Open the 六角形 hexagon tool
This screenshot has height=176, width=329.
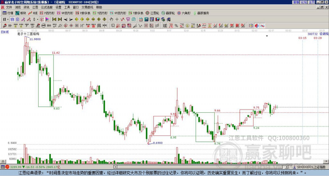click(x=184, y=13)
